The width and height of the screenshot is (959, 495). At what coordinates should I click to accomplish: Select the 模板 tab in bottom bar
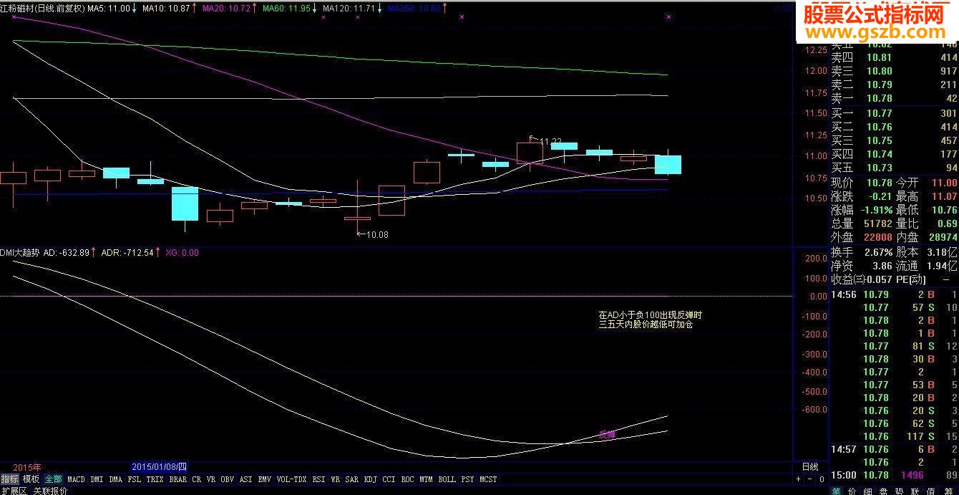[31, 479]
